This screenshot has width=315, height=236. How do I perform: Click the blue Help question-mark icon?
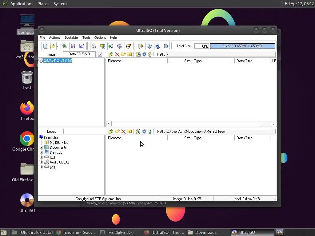[158, 46]
